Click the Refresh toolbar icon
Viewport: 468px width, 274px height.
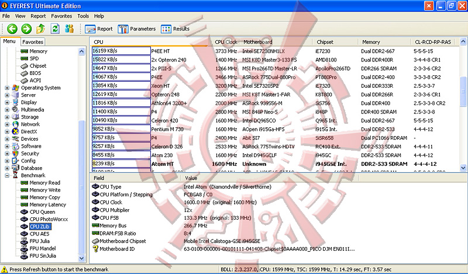55,29
